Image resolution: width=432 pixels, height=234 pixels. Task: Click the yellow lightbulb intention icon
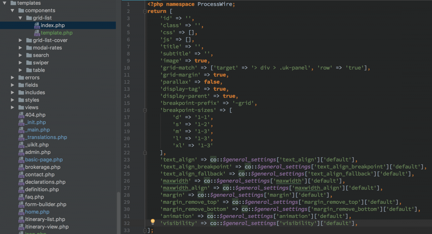tap(152, 222)
